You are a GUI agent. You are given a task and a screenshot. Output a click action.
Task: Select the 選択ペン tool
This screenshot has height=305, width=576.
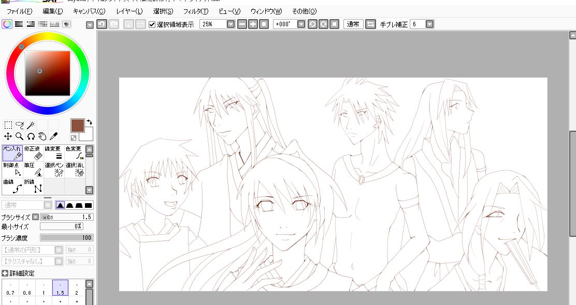coord(54,170)
